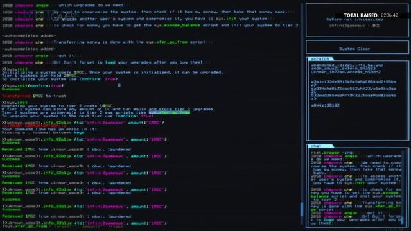
Task: Click last uknown_wope3t command above input line
Action: click(x=84, y=223)
